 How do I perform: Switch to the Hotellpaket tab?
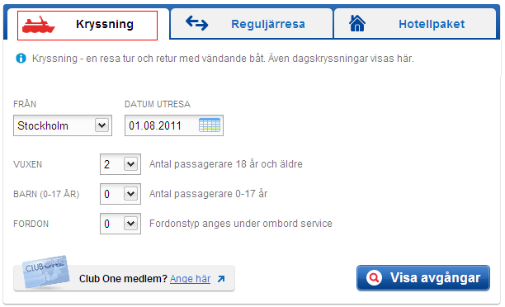click(x=415, y=23)
